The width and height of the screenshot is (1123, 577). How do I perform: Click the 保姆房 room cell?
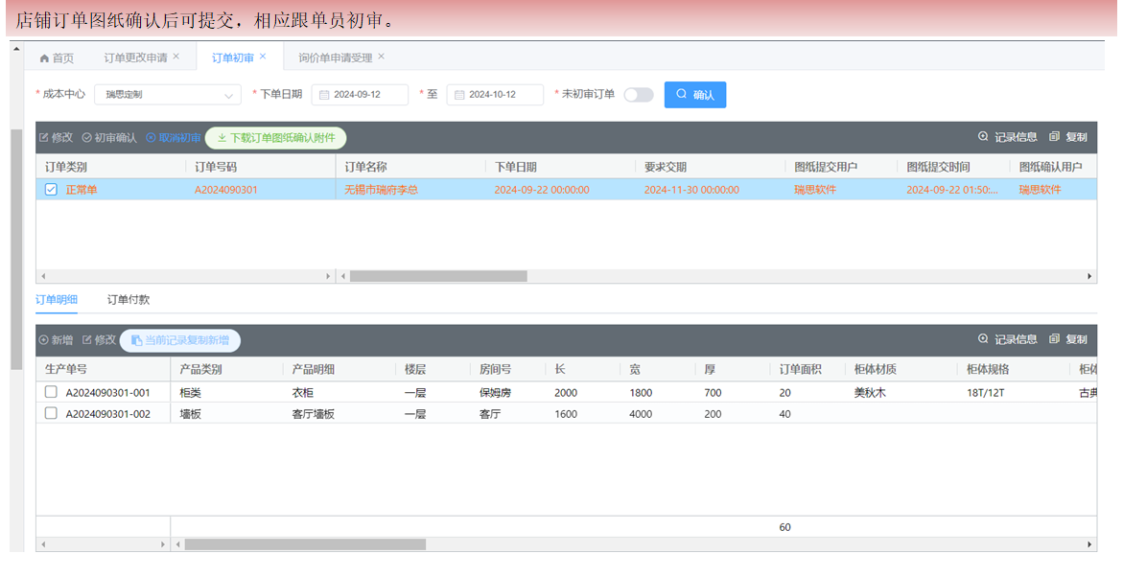(x=496, y=393)
